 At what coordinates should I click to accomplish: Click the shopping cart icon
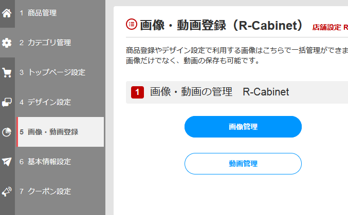point(7,73)
